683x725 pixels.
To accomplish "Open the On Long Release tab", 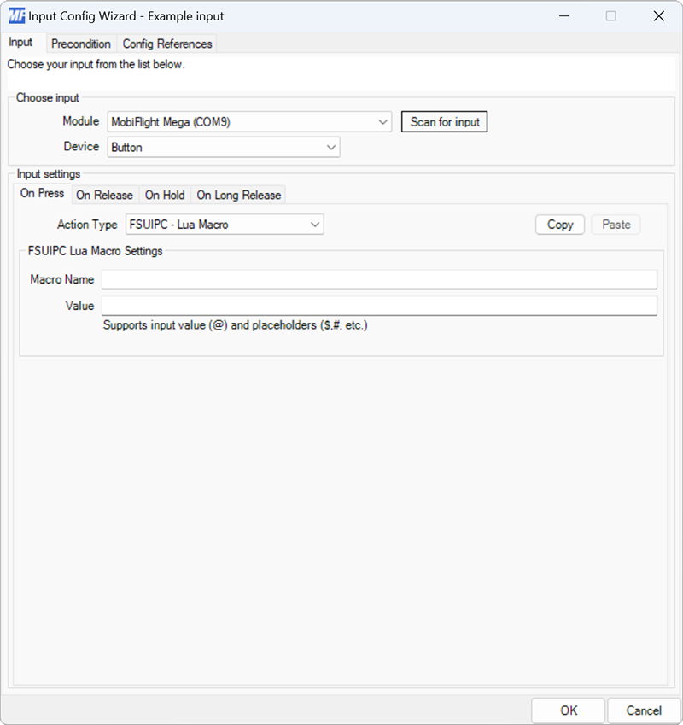I will (238, 195).
